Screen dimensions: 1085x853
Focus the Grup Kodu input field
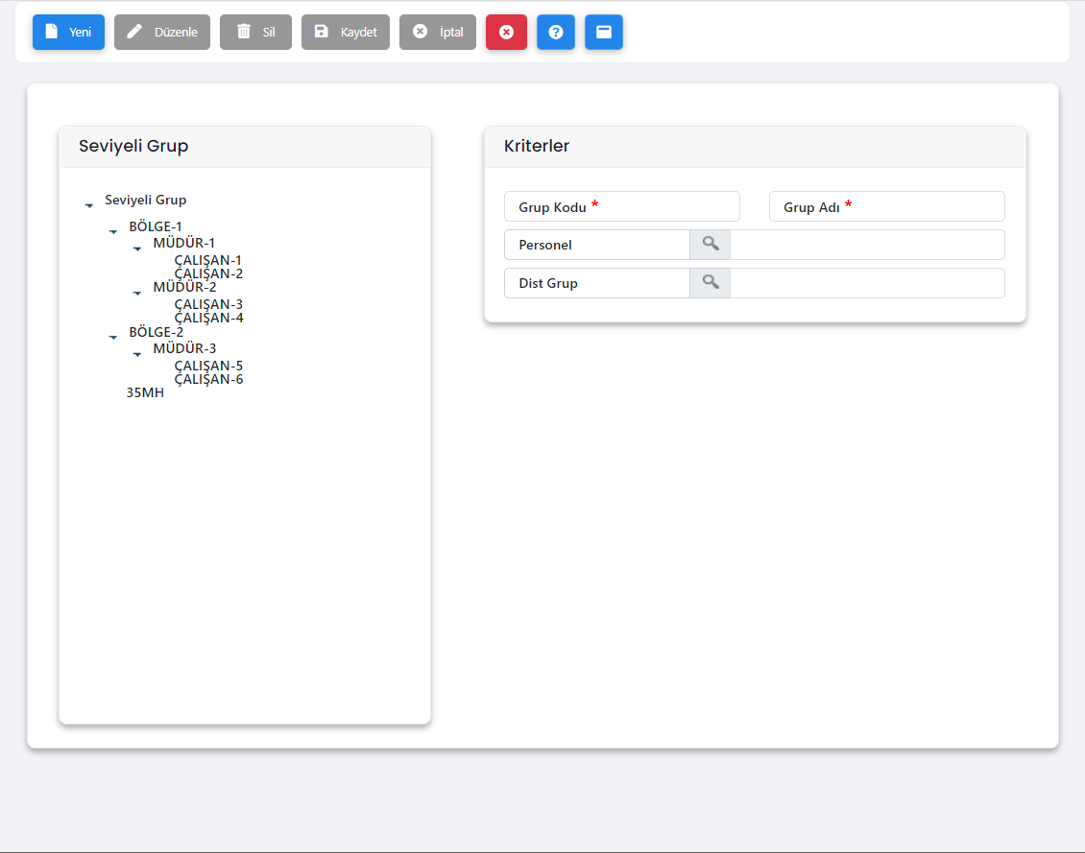622,206
